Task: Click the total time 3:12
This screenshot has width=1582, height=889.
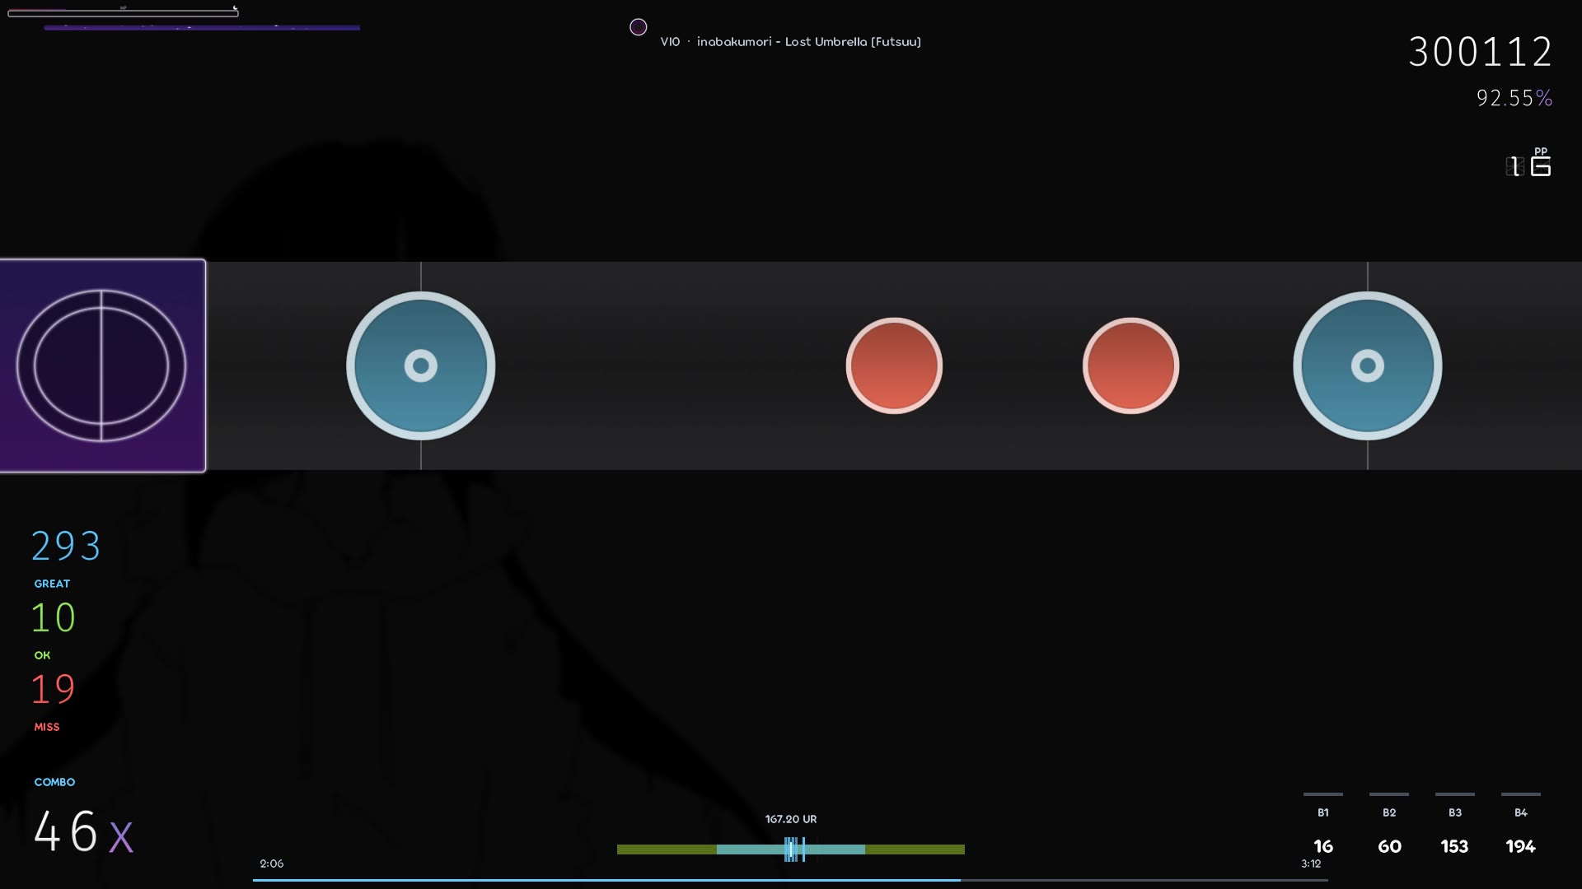Action: tap(1311, 863)
